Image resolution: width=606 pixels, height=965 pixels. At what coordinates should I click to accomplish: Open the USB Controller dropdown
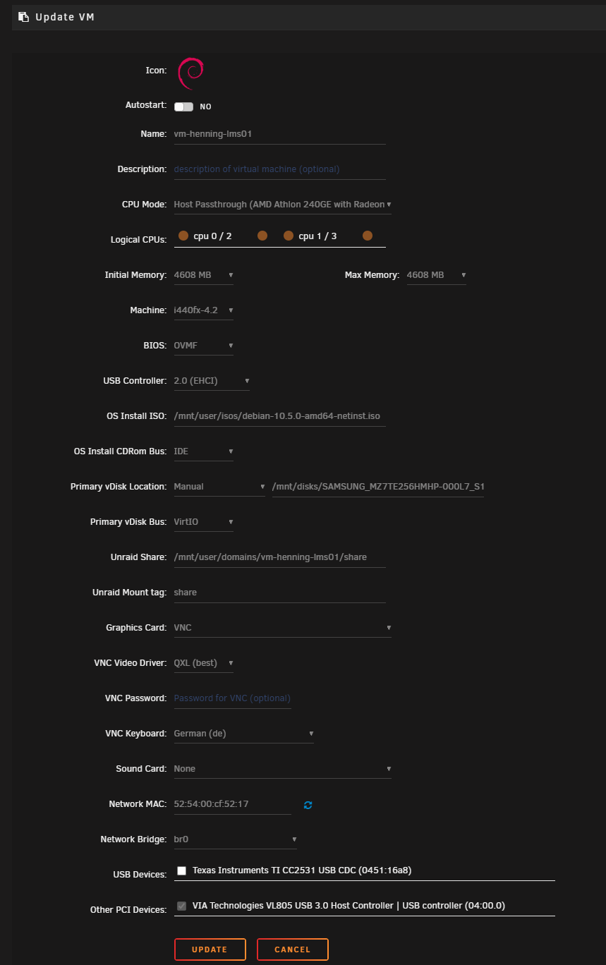click(x=212, y=381)
